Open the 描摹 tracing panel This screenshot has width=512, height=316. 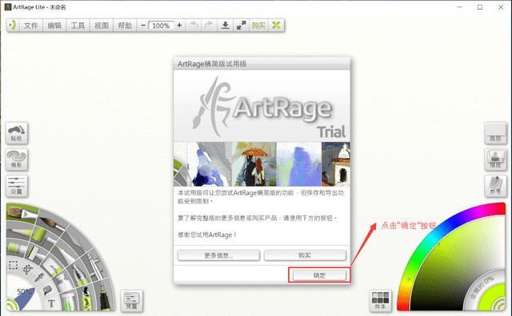point(495,160)
